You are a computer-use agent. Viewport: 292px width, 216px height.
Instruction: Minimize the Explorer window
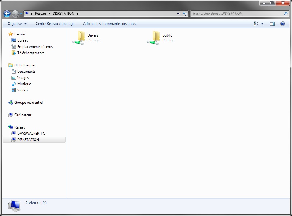tap(264, 3)
